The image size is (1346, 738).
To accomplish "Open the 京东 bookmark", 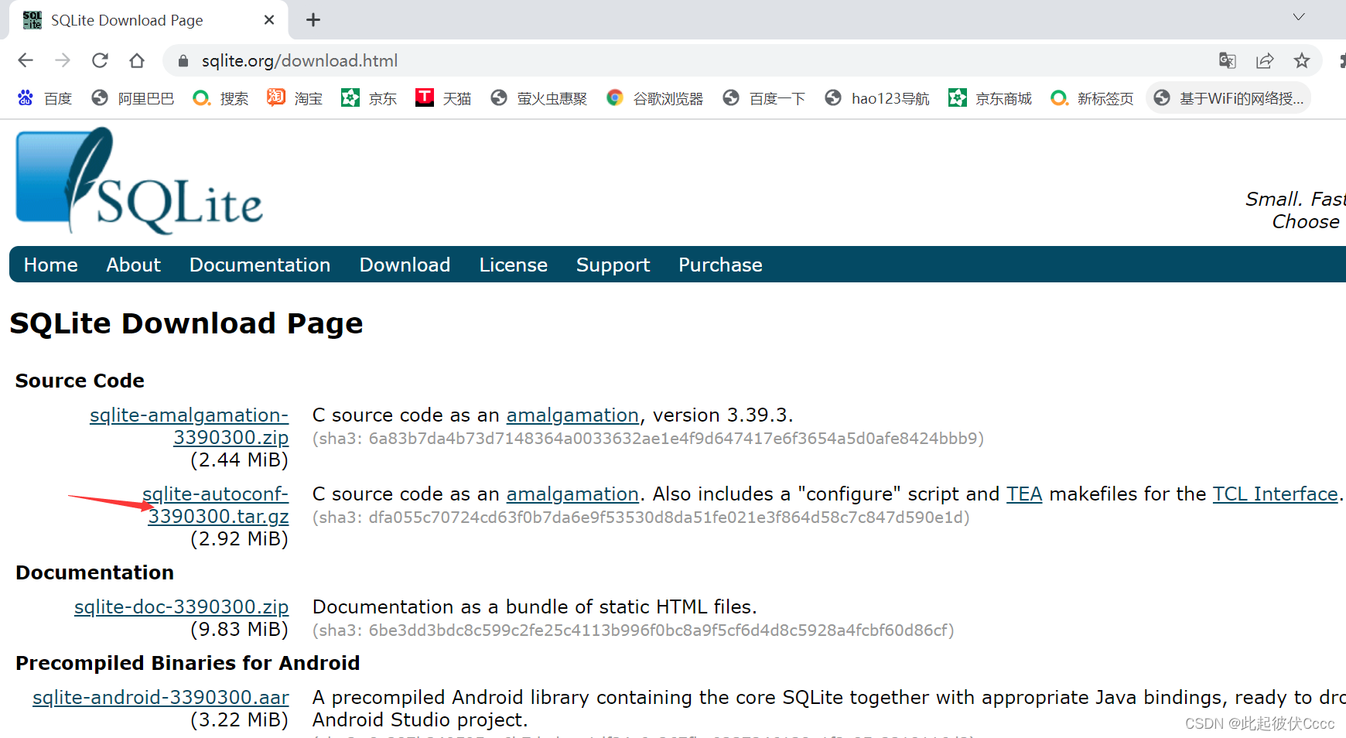I will click(369, 98).
